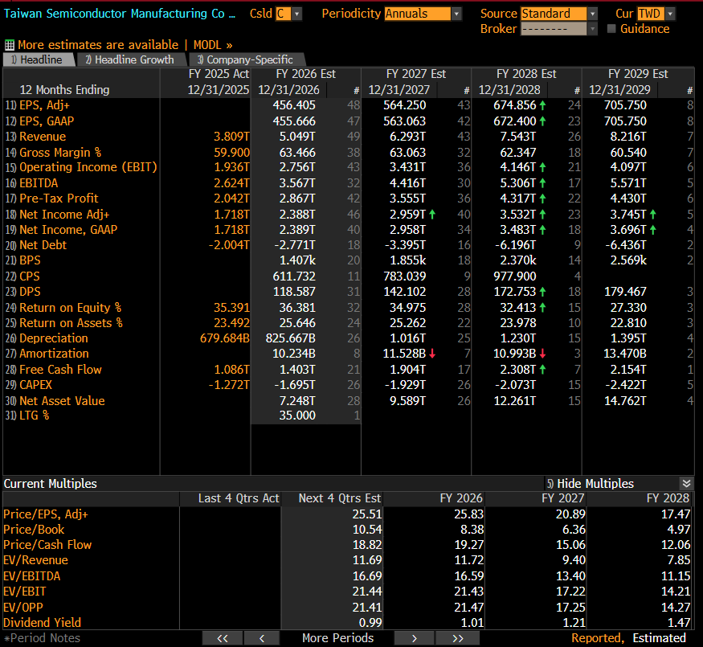This screenshot has width=703, height=647.
Task: Click the Source Standard field
Action: pyautogui.click(x=554, y=14)
